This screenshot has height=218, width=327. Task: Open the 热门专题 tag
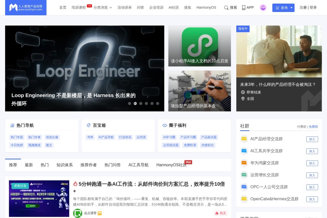[17, 137]
